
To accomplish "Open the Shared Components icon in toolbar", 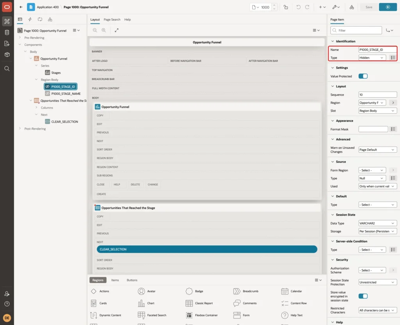I will [x=352, y=7].
